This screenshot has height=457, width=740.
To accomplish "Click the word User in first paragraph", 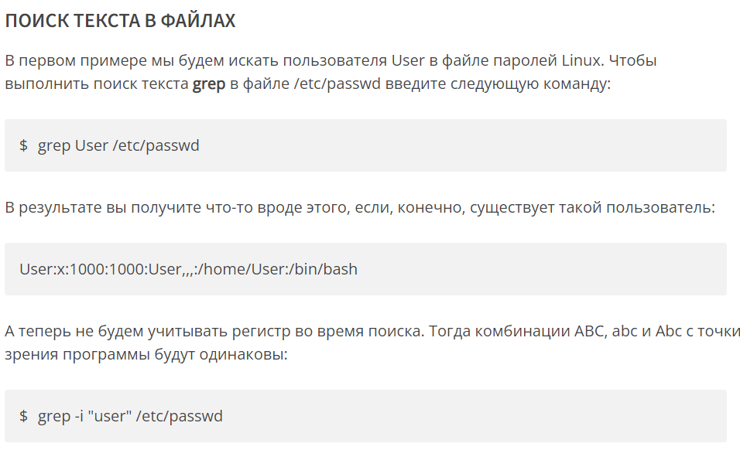I will tap(408, 60).
